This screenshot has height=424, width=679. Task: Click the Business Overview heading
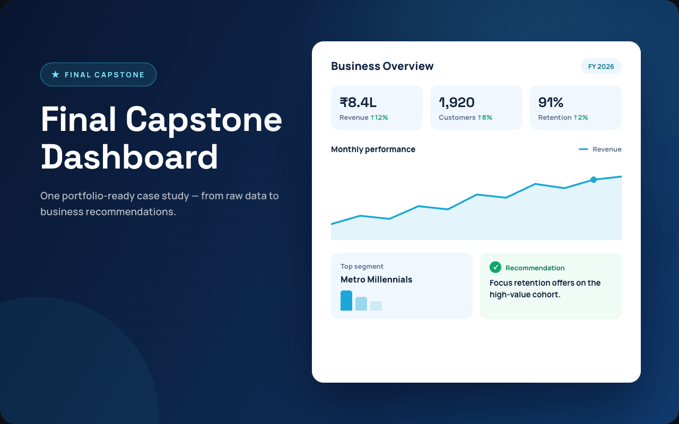coord(382,66)
